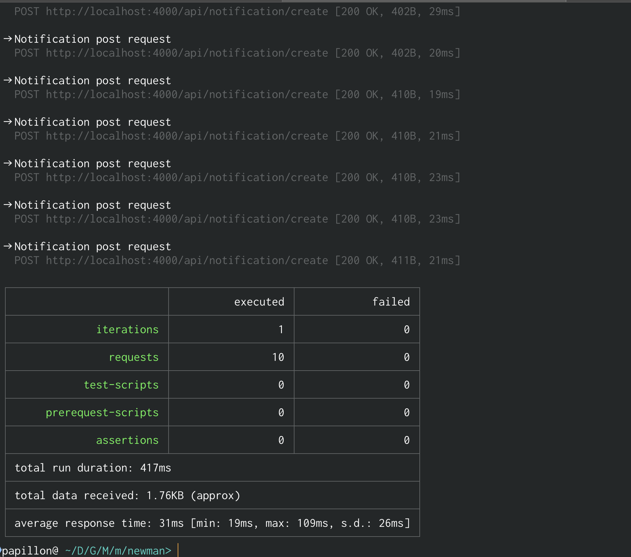Click the 'failed' column header
The width and height of the screenshot is (631, 557).
391,302
